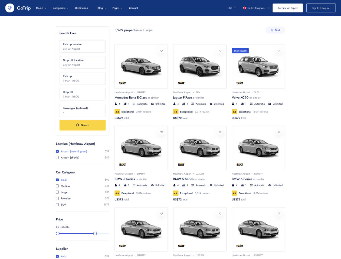Image resolution: width=341 pixels, height=259 pixels.
Task: Click the GoTrip balloon logo icon
Action: [x=10, y=8]
